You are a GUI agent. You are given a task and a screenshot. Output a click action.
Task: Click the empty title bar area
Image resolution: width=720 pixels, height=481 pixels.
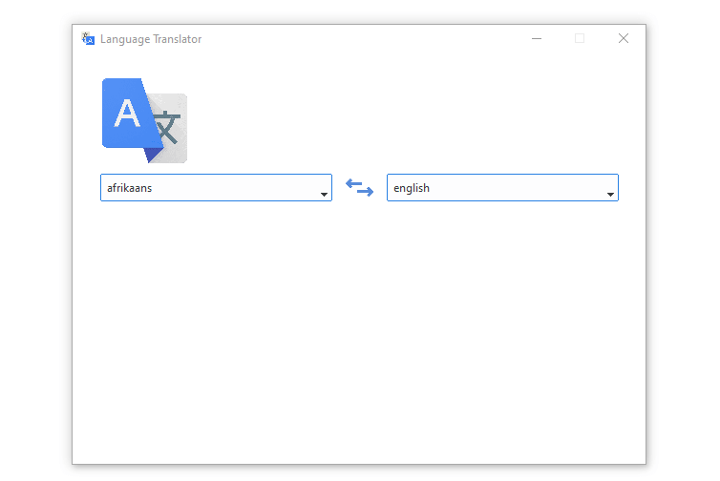(x=363, y=39)
